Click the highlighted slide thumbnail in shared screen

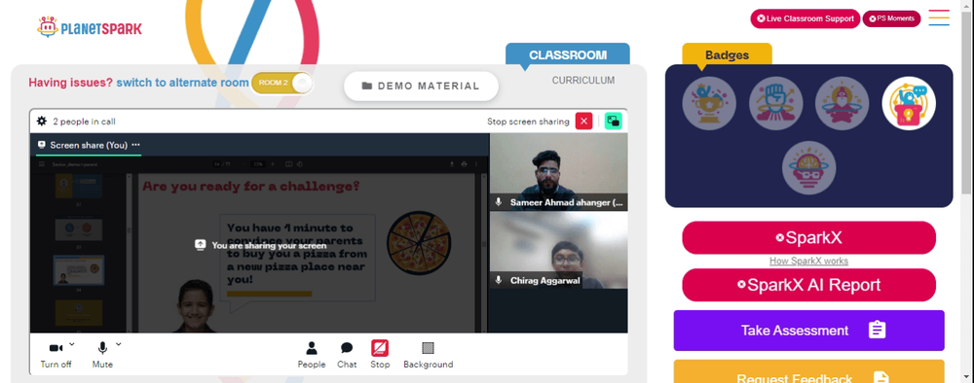click(79, 269)
